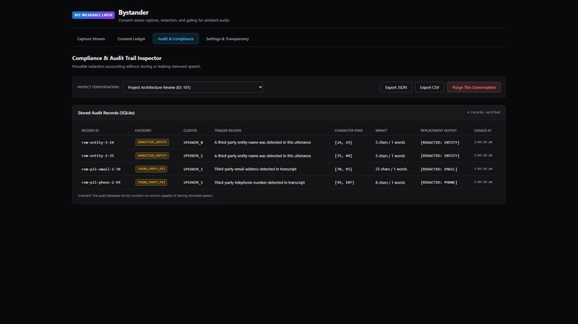Click the REPLACEMENT OUTPUT column header

(439, 131)
